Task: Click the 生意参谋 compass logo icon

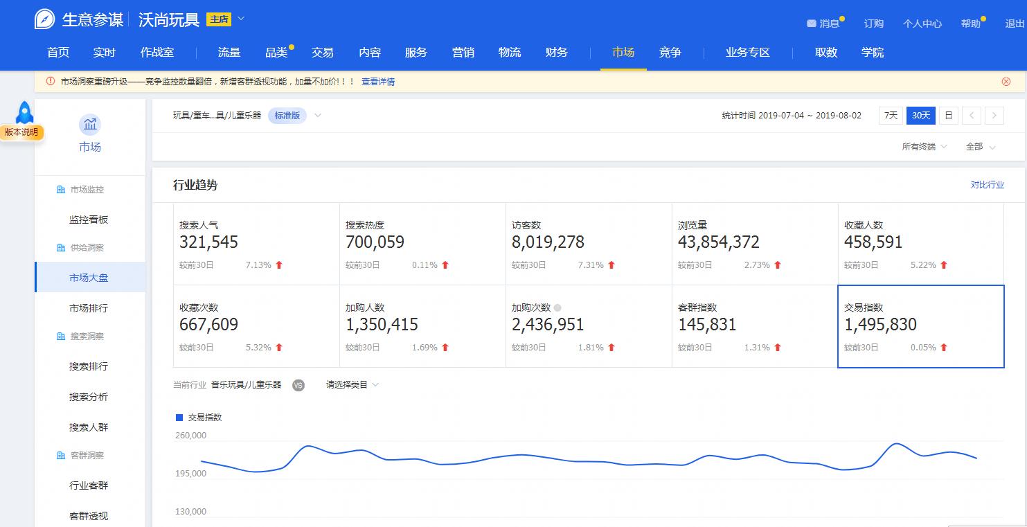Action: tap(42, 18)
